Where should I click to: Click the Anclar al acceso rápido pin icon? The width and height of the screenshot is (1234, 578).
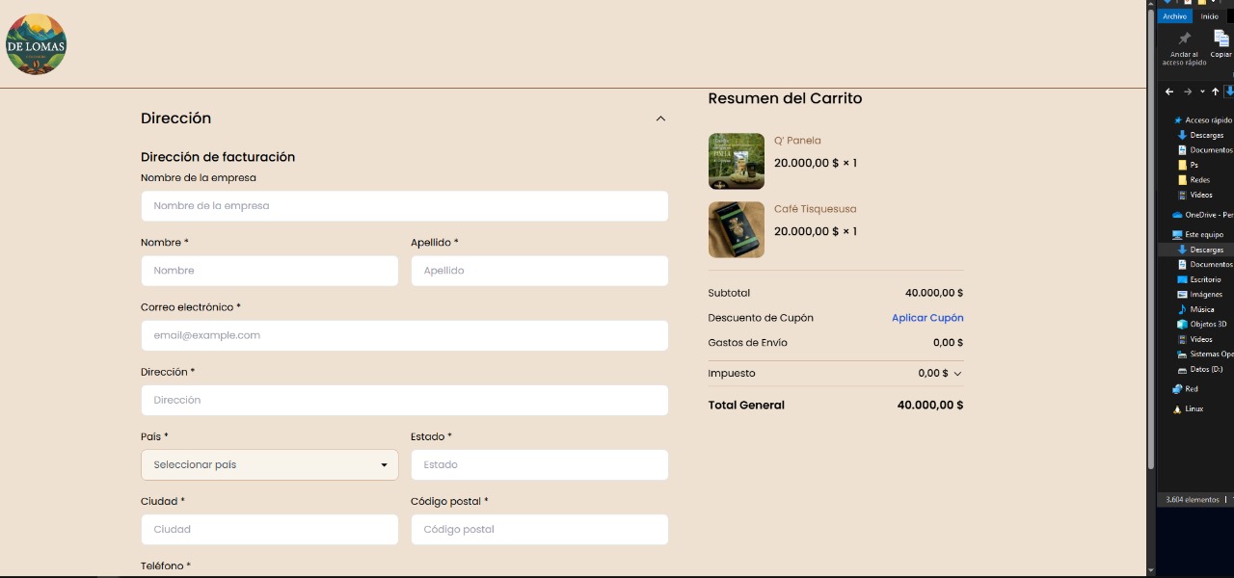[1184, 39]
